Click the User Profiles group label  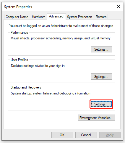pos(19,60)
